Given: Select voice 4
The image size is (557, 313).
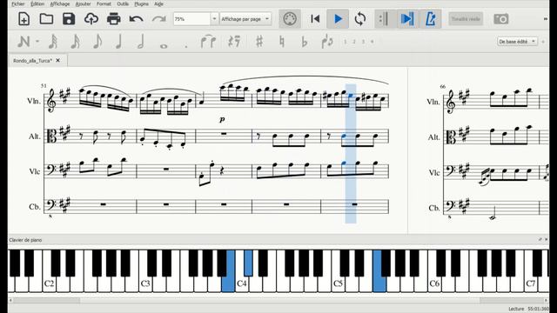Looking at the screenshot, I should tap(372, 42).
